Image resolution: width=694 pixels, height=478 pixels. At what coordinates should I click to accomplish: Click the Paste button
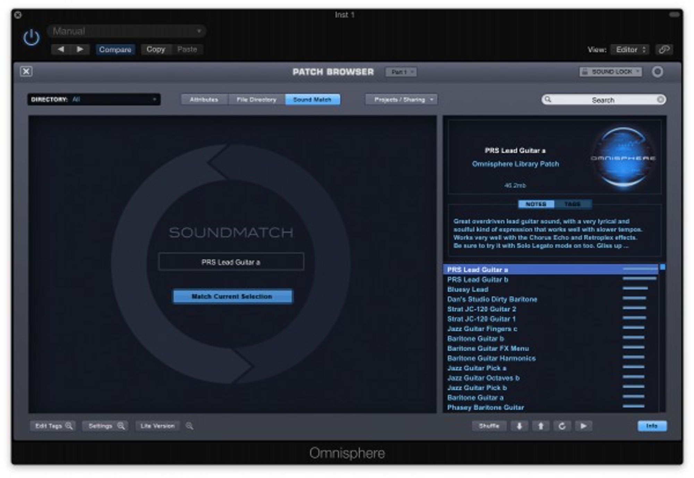pyautogui.click(x=187, y=49)
